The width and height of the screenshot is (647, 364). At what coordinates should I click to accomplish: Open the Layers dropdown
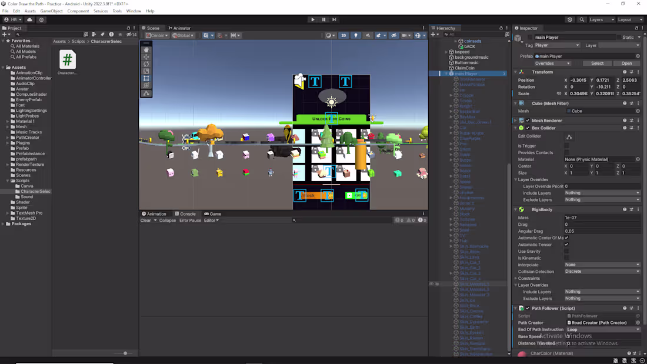pyautogui.click(x=602, y=19)
